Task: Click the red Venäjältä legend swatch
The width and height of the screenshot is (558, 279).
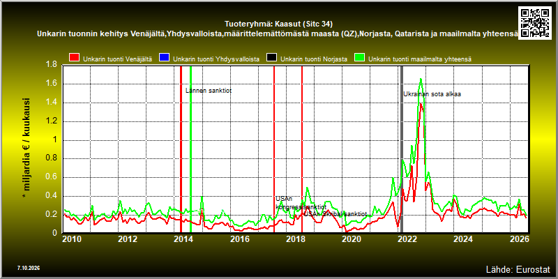Action: click(74, 59)
